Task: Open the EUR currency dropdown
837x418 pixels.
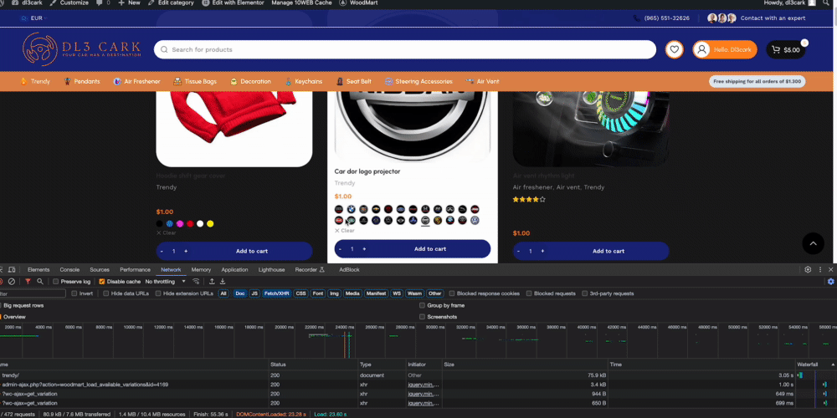Action: point(34,18)
